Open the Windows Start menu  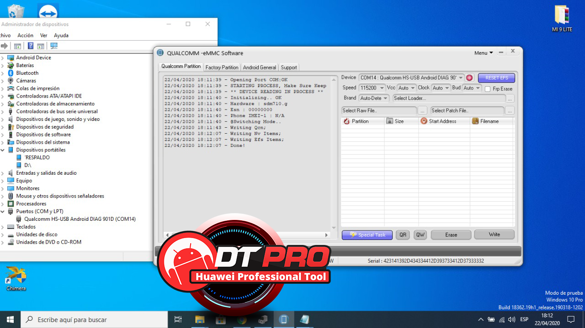(x=10, y=319)
